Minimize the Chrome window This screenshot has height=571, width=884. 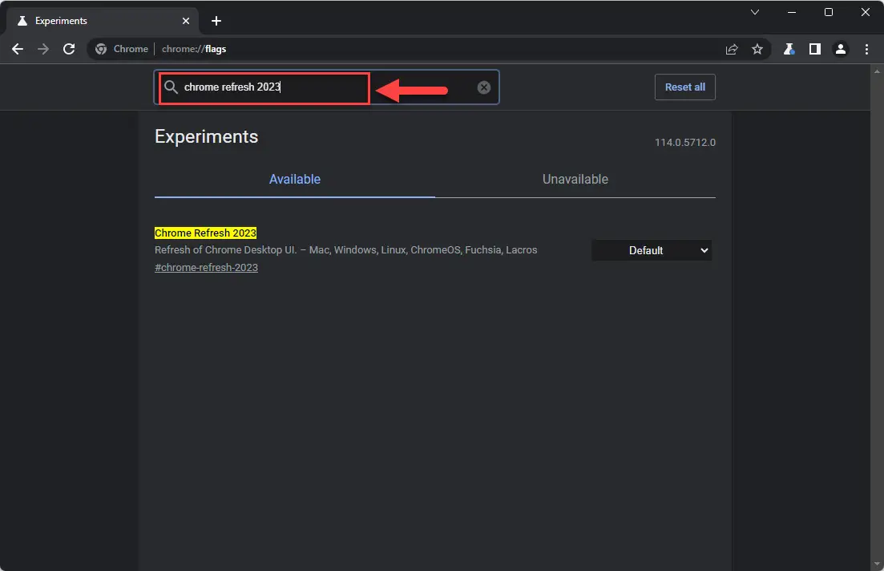792,12
